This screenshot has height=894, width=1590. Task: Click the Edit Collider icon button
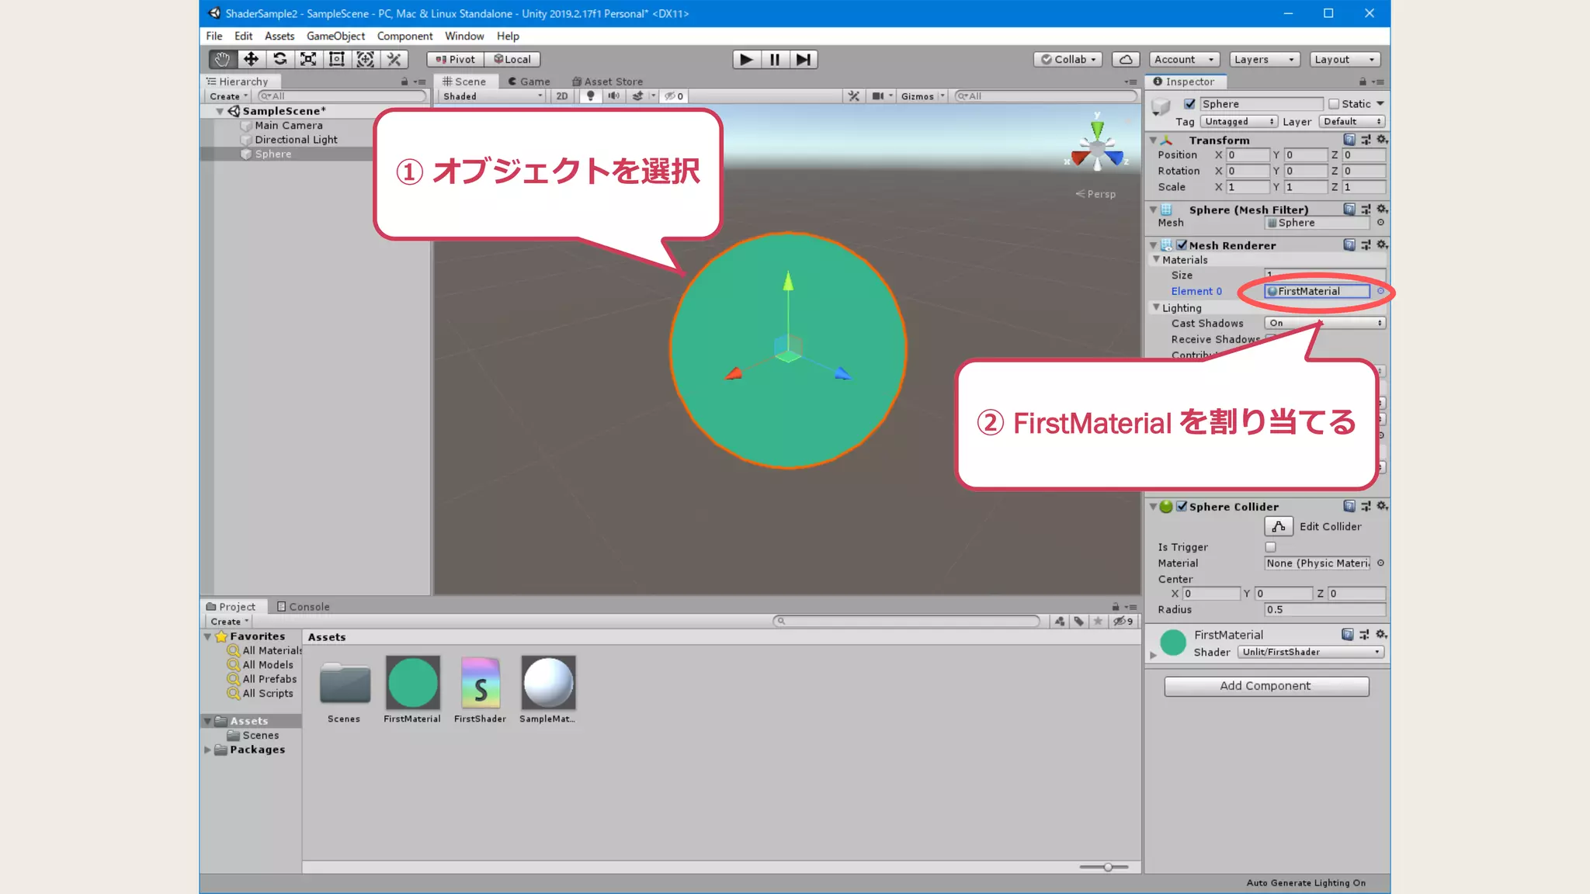point(1279,526)
